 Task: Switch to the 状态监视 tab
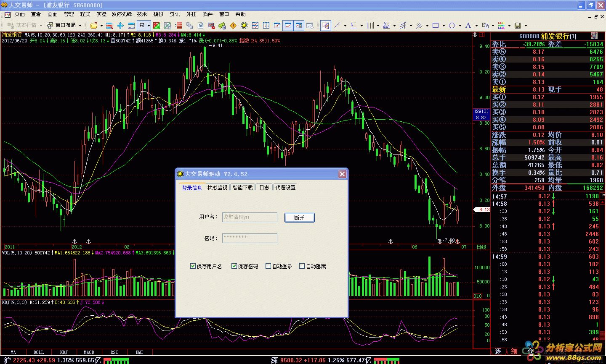(217, 187)
